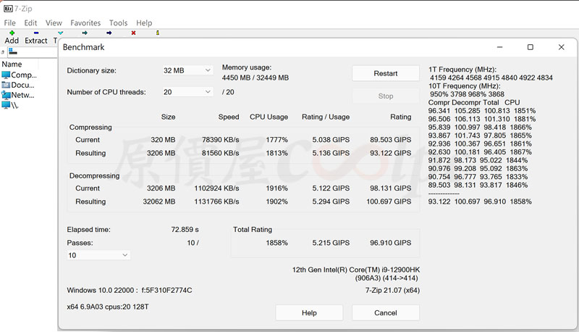This screenshot has width=579, height=332.
Task: Open the File menu
Action: tap(9, 23)
